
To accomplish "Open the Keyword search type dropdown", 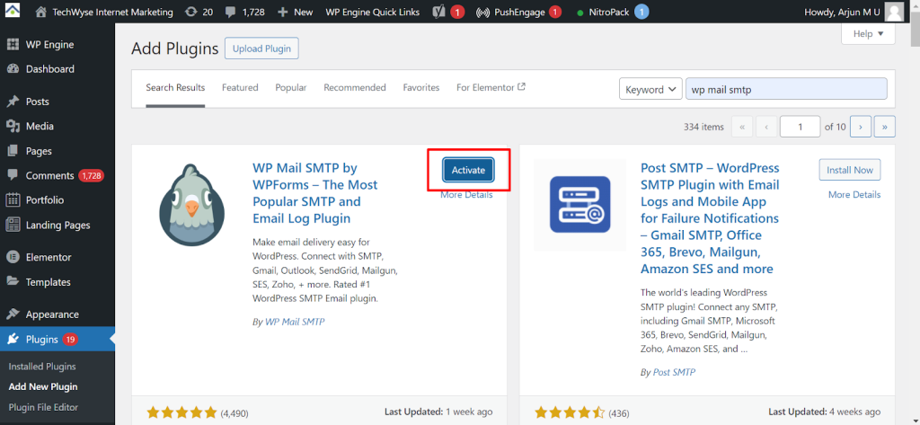I will point(650,89).
